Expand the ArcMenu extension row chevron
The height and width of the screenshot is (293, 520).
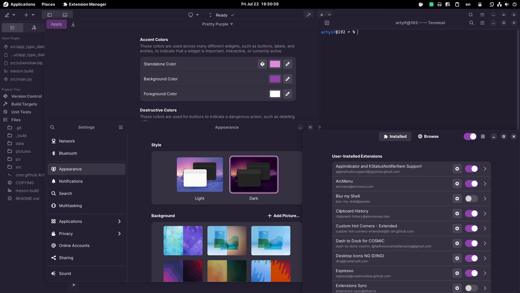pos(485,184)
